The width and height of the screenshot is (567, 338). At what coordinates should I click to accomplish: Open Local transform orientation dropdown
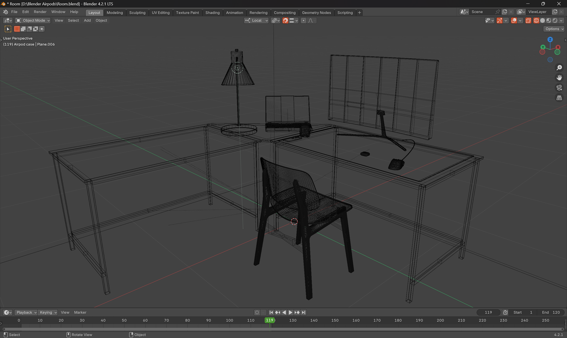(256, 20)
